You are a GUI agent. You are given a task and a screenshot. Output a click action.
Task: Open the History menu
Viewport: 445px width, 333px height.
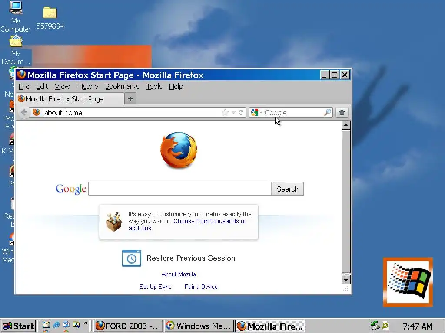click(x=87, y=86)
